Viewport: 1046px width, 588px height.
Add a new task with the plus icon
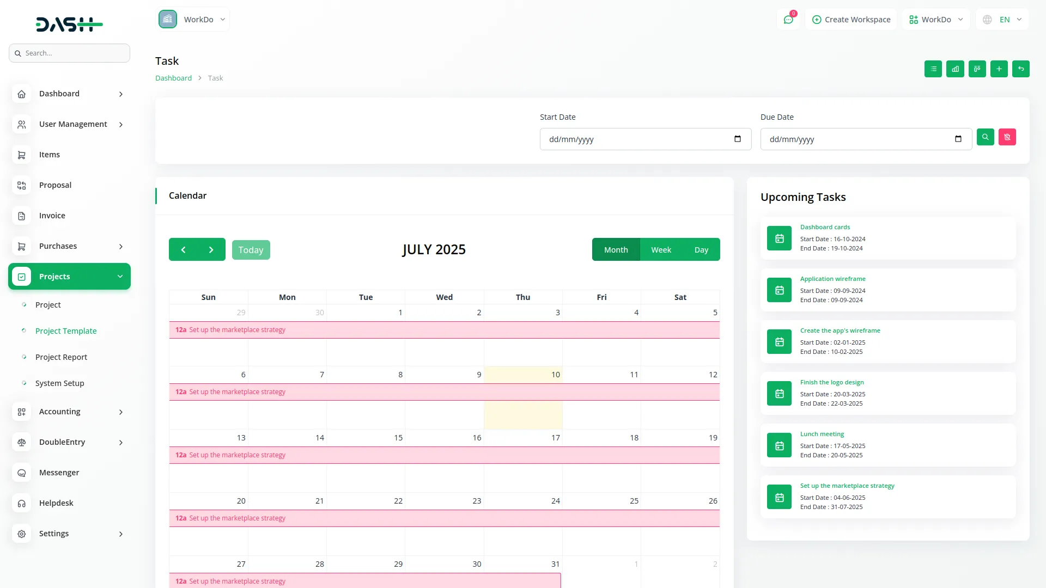point(999,69)
